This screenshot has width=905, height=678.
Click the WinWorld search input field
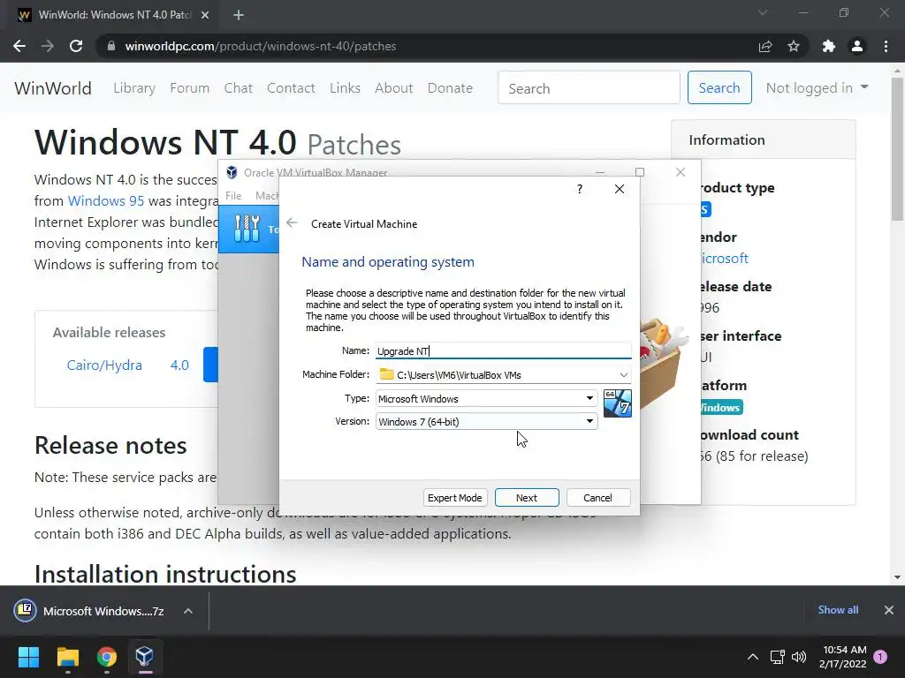589,87
